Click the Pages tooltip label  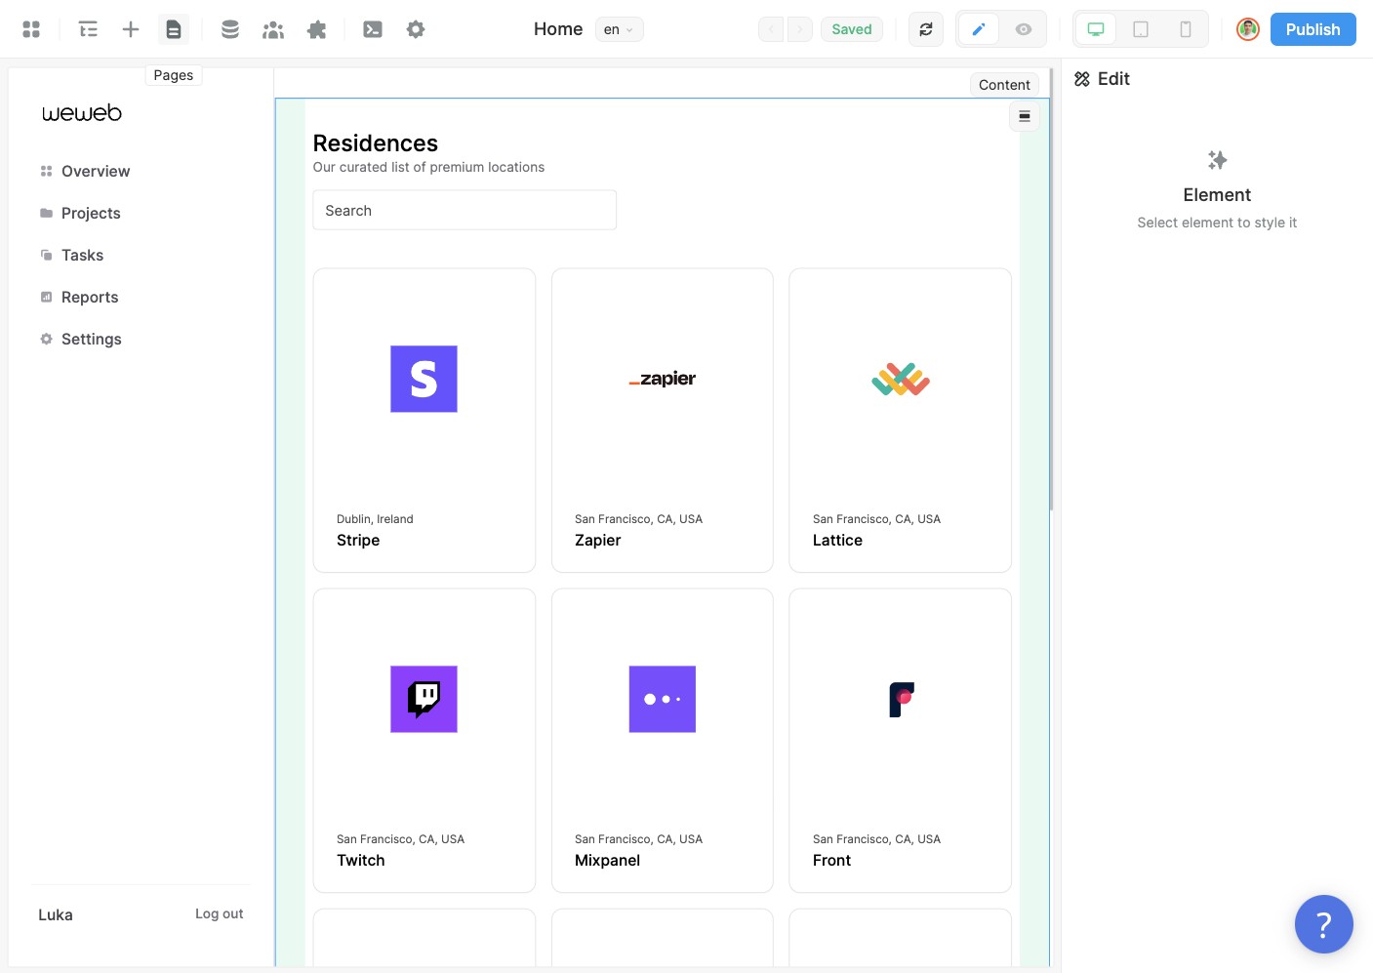coord(174,75)
